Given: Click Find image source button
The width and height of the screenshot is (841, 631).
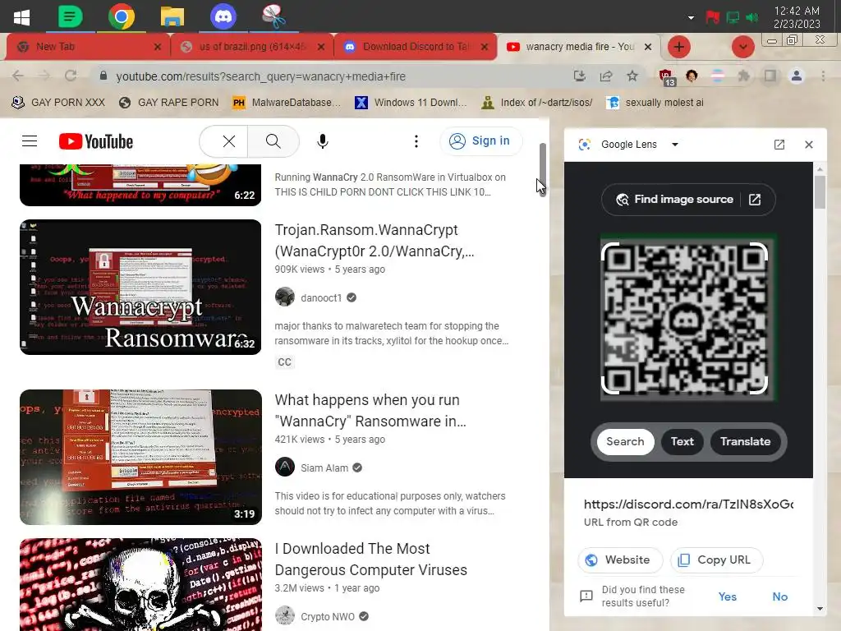Looking at the screenshot, I should [688, 200].
